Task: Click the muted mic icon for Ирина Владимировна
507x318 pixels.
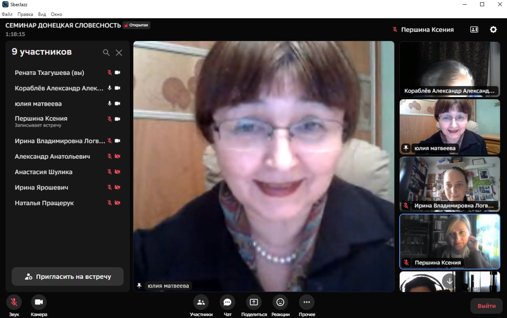Action: tap(110, 141)
